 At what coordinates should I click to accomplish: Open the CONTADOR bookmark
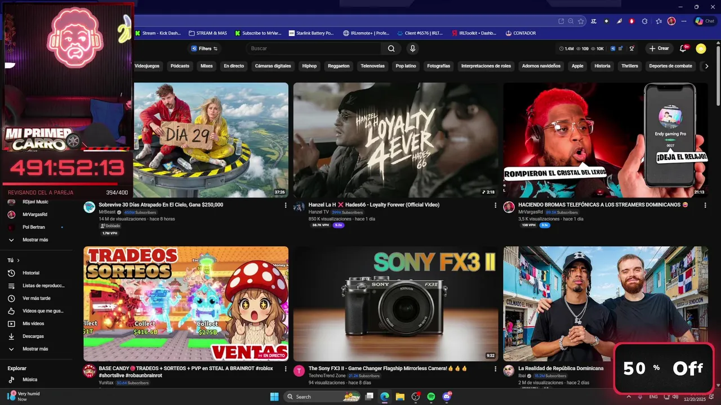pyautogui.click(x=520, y=33)
